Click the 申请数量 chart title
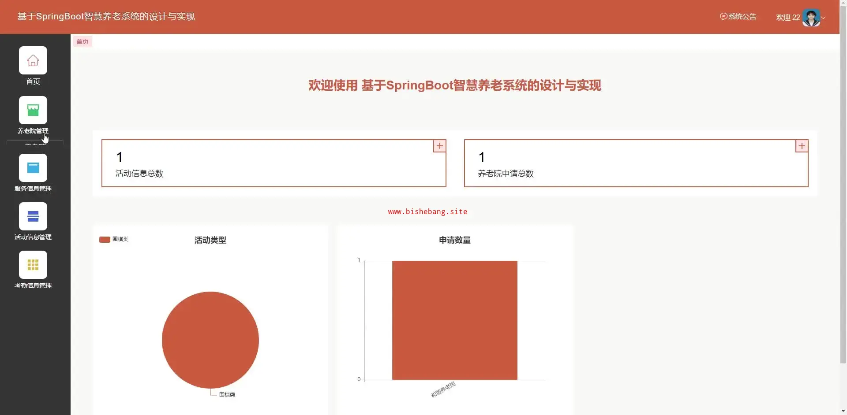847x415 pixels. coord(455,240)
